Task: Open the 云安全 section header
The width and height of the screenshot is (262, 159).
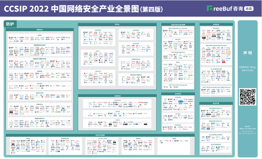Action: [117, 25]
